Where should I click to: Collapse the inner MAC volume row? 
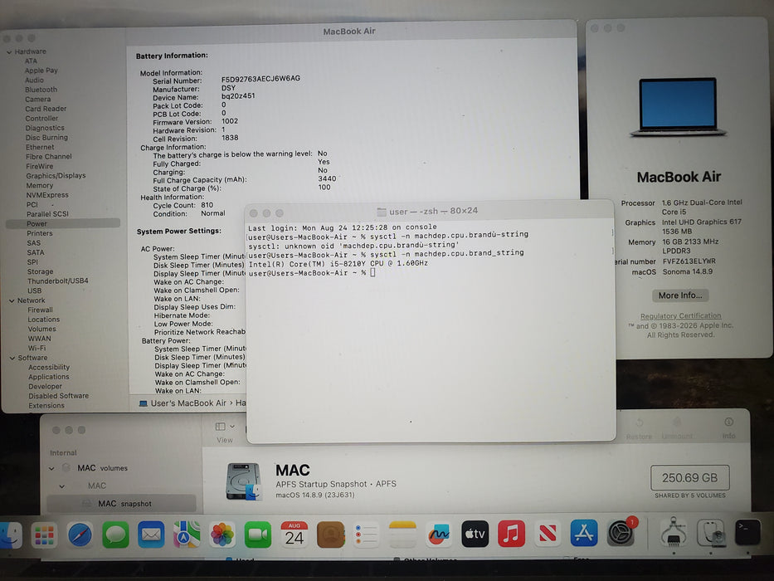(61, 486)
